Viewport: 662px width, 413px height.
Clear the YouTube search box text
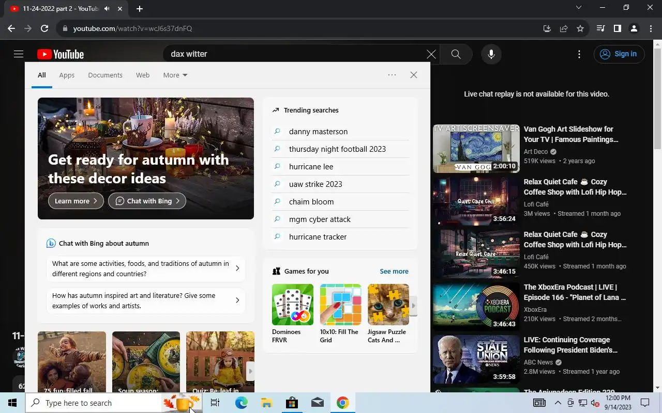[431, 54]
